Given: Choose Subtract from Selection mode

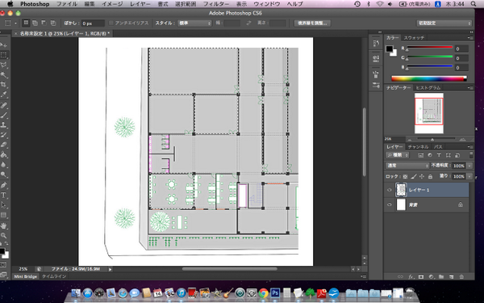Looking at the screenshot, I should [x=44, y=23].
